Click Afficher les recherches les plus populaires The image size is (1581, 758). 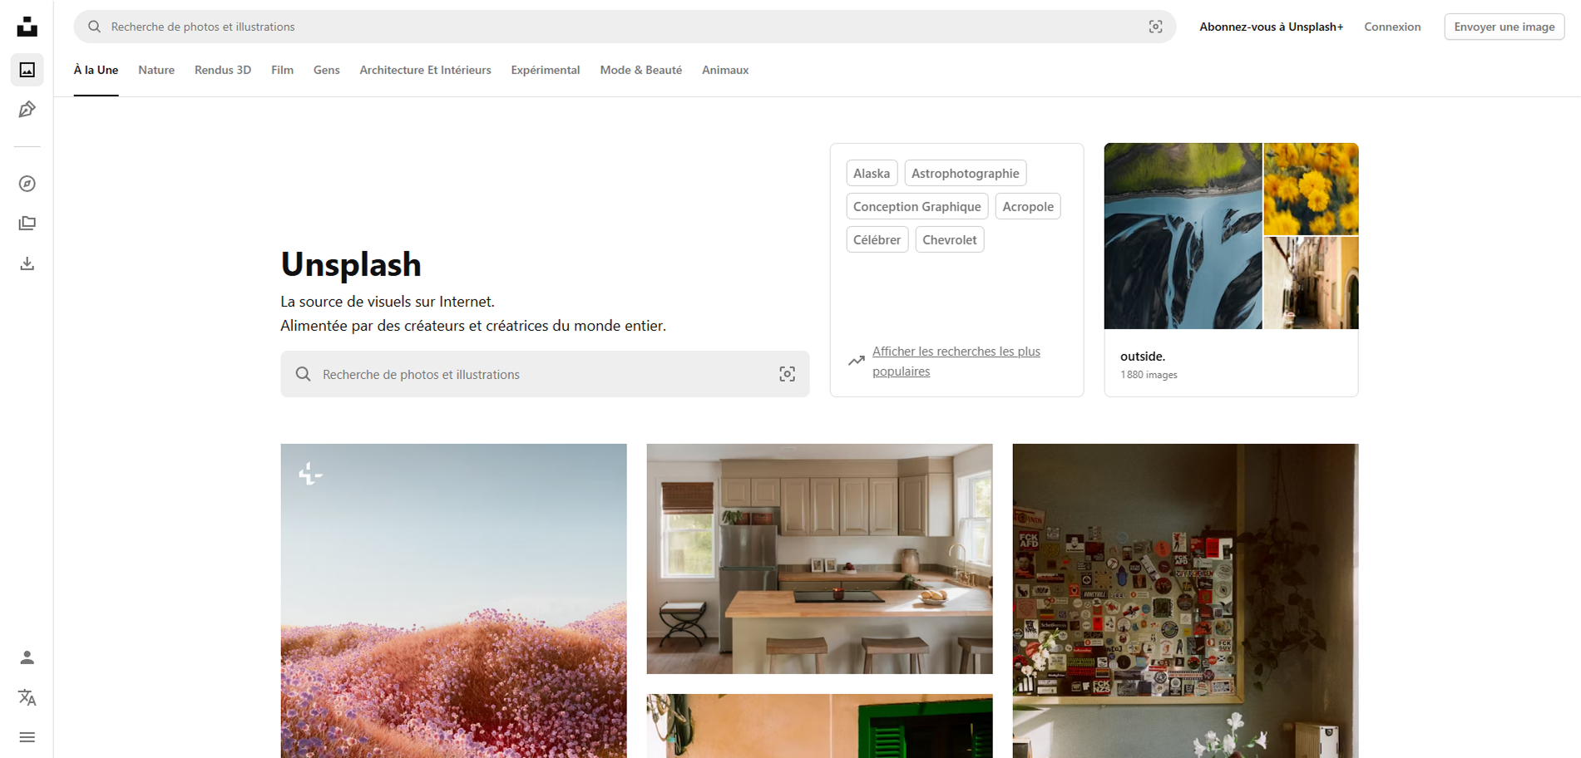click(956, 361)
